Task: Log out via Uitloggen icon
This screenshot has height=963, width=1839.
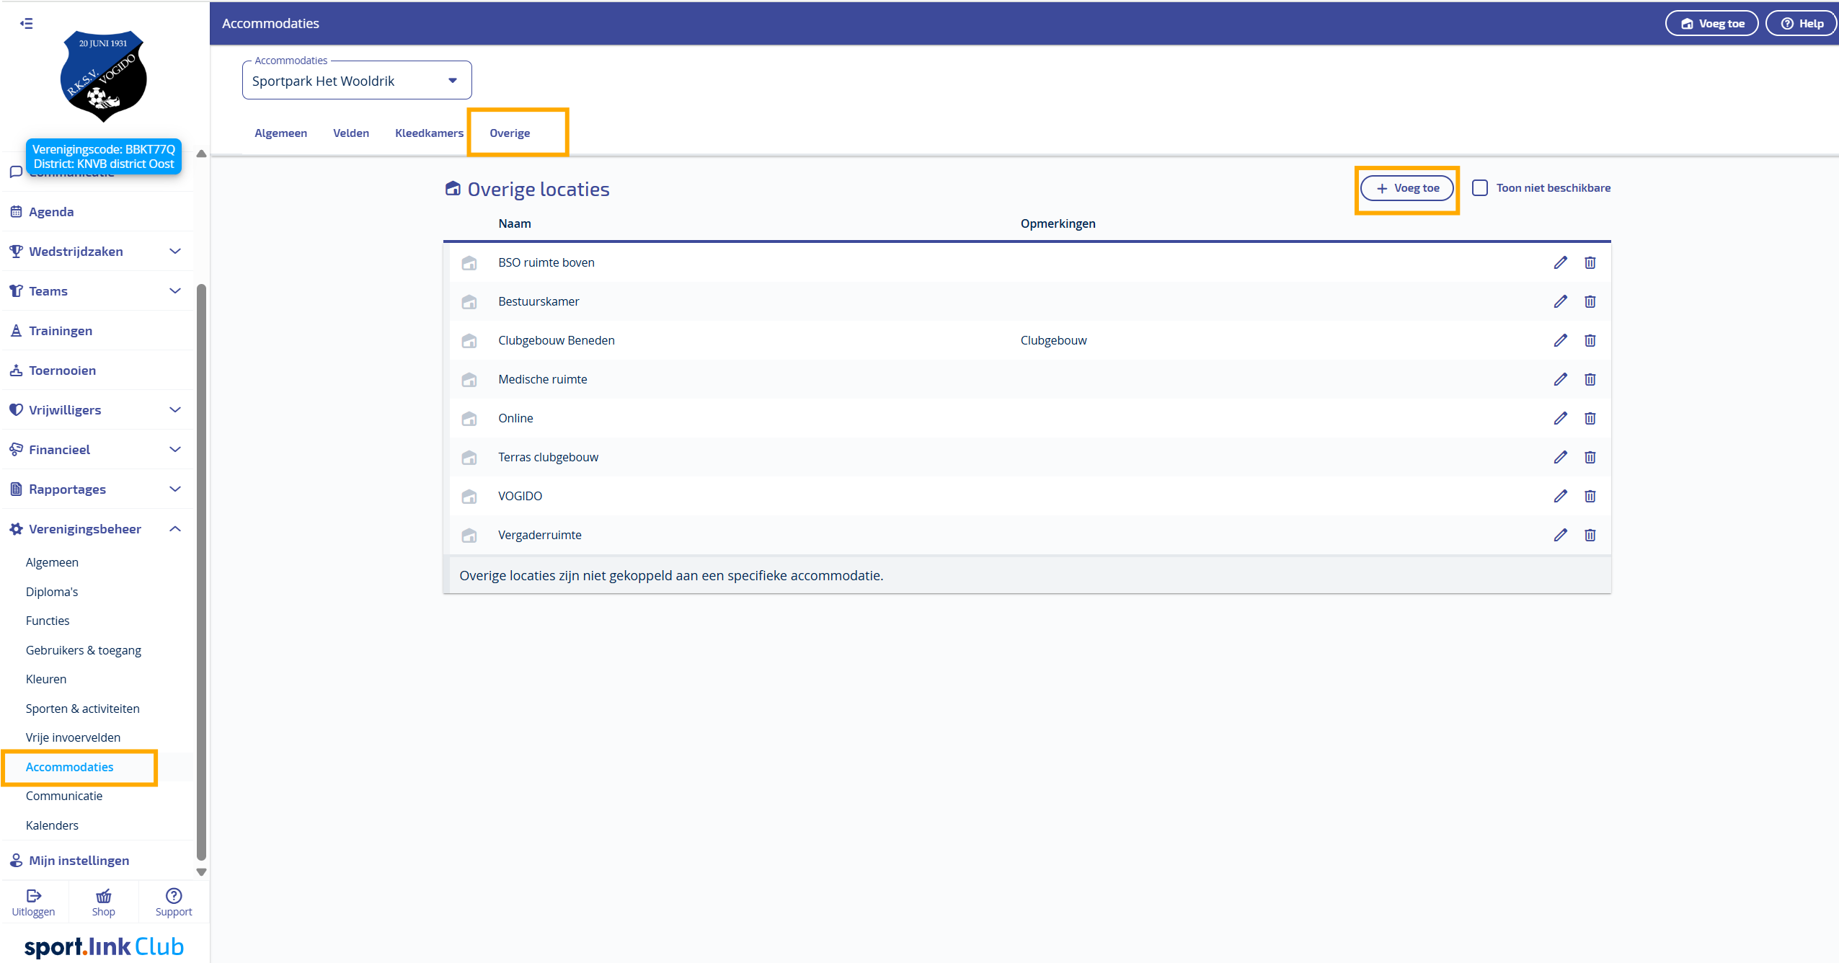Action: click(33, 896)
